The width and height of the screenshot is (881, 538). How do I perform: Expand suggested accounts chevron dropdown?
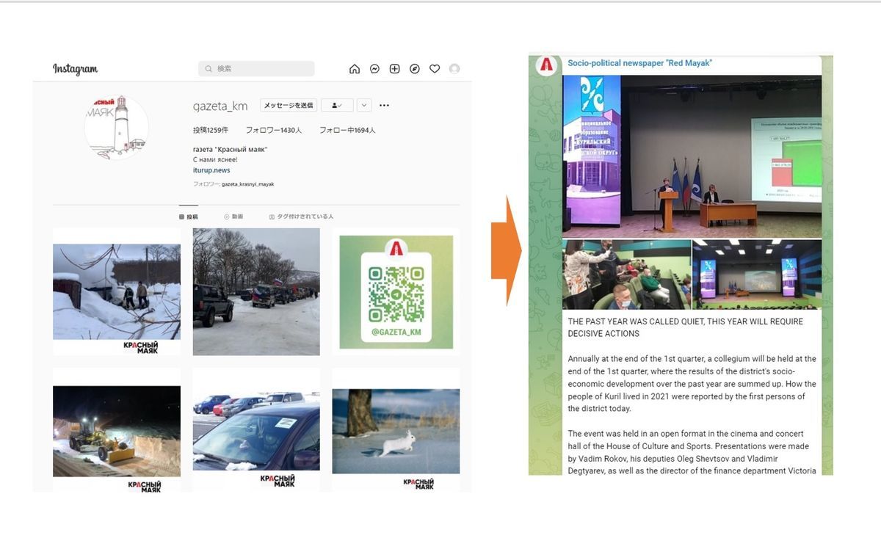coord(364,106)
